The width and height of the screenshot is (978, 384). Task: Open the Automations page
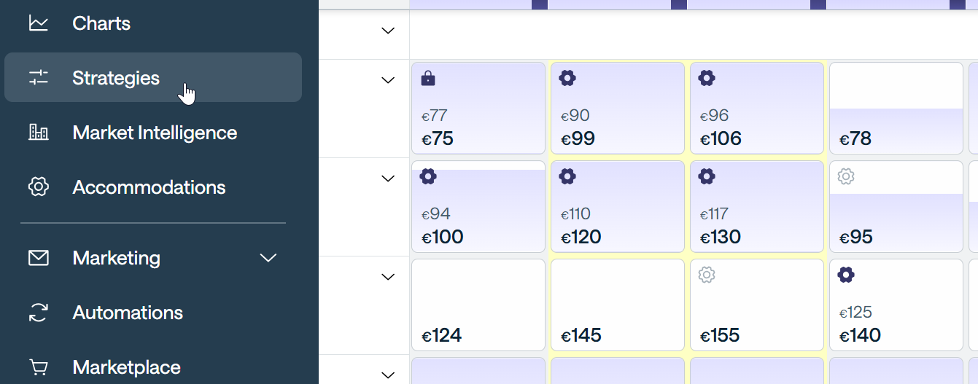click(128, 313)
